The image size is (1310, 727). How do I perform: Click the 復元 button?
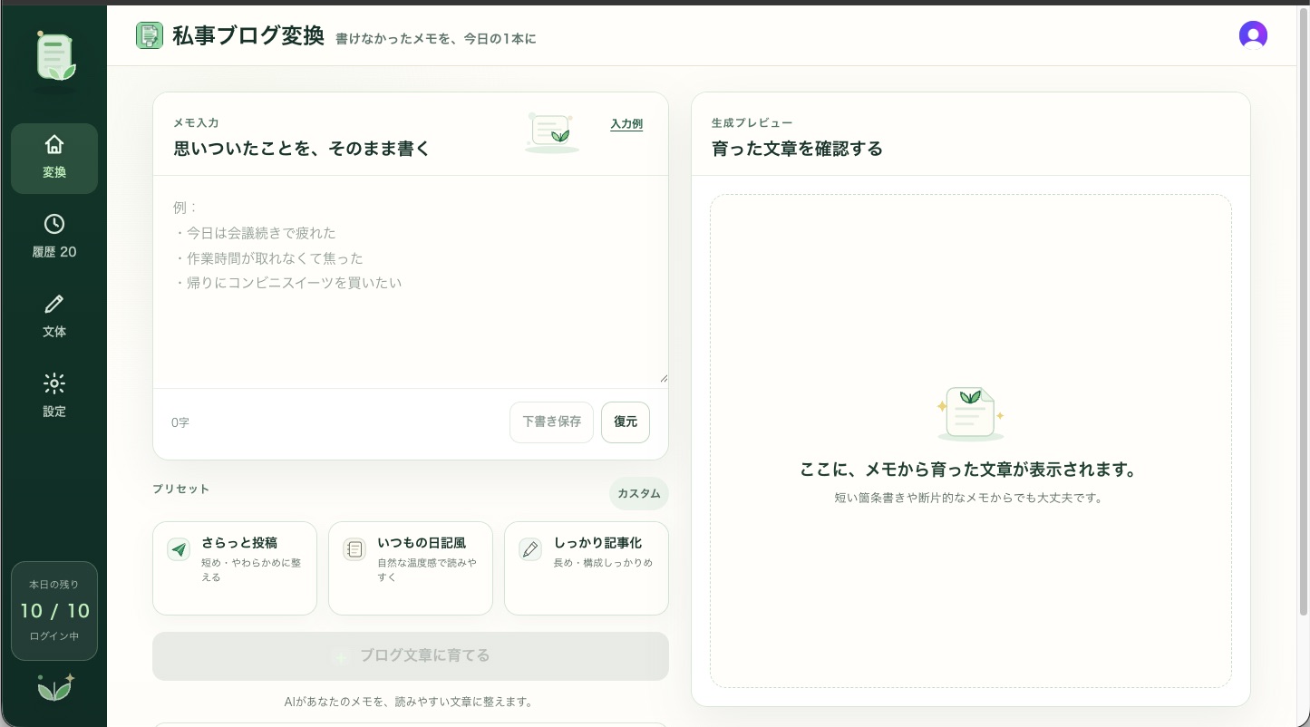(626, 422)
